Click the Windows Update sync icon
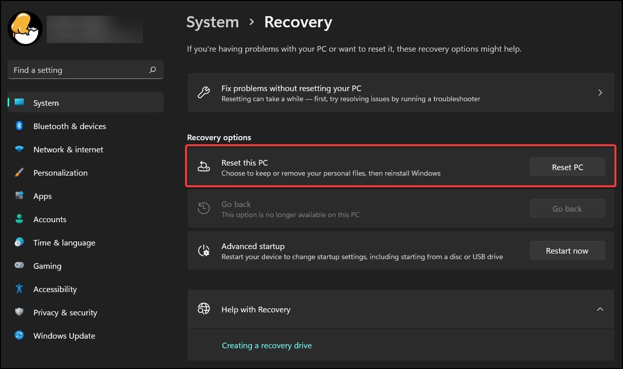This screenshot has width=623, height=369. [x=19, y=336]
